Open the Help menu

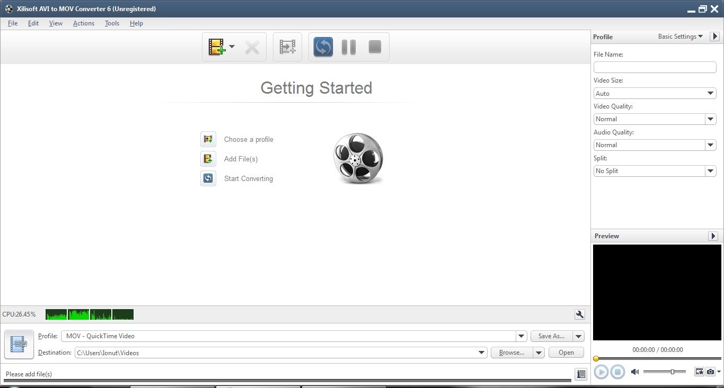tap(136, 23)
